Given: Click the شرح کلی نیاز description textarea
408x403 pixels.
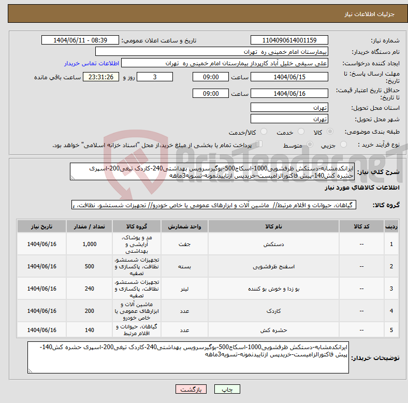Looking at the screenshot, I should click(x=212, y=171).
